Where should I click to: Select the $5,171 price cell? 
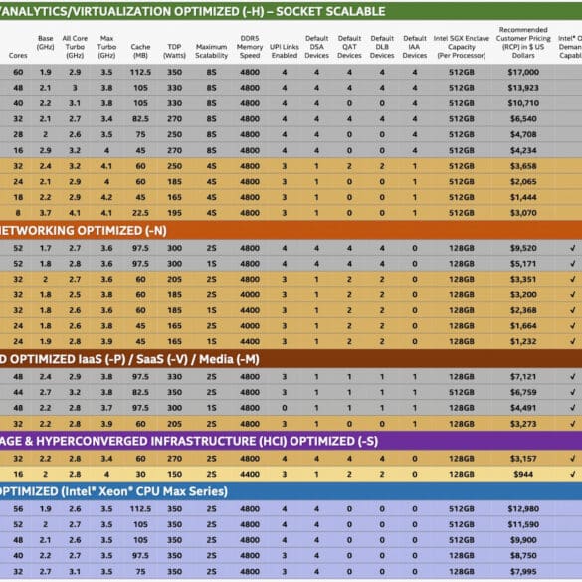[523, 264]
